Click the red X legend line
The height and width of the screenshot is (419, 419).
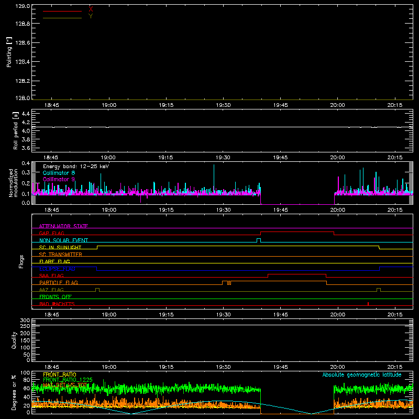pyautogui.click(x=62, y=11)
